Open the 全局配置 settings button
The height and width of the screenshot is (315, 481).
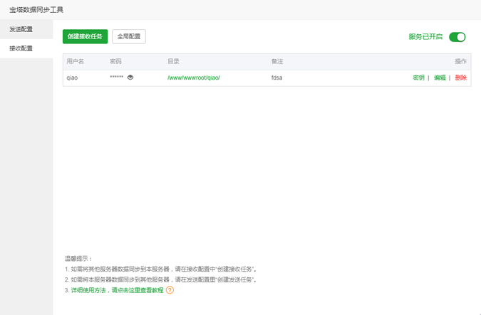tap(129, 36)
